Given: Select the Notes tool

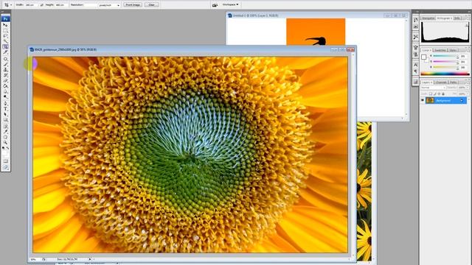Looking at the screenshot, I should (5, 126).
